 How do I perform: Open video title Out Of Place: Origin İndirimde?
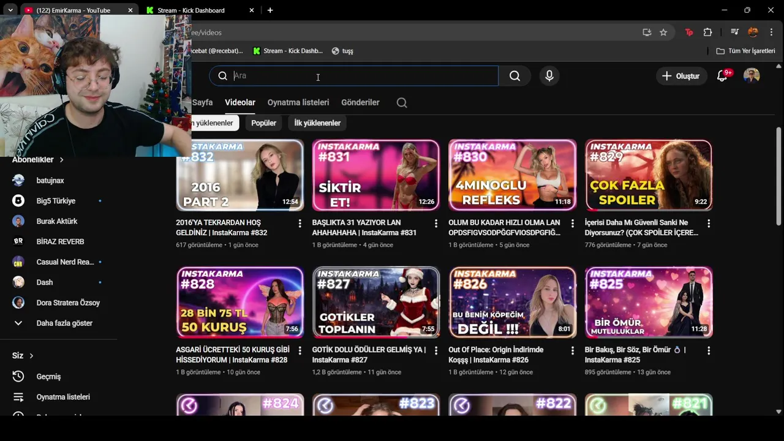tap(496, 355)
